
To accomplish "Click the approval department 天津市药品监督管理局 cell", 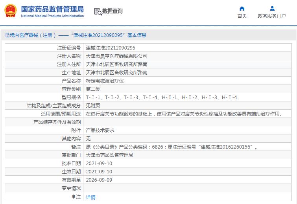I will tap(109, 155).
